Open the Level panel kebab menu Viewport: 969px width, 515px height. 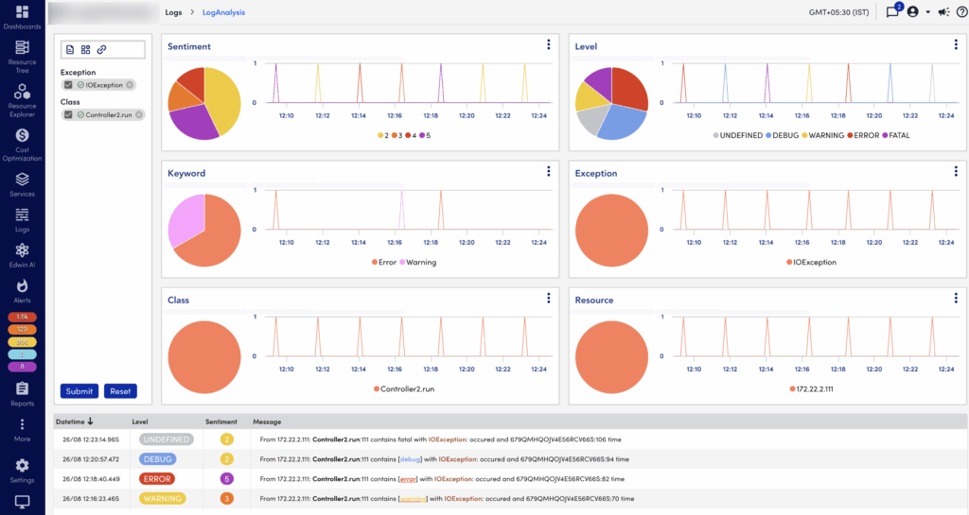point(956,45)
